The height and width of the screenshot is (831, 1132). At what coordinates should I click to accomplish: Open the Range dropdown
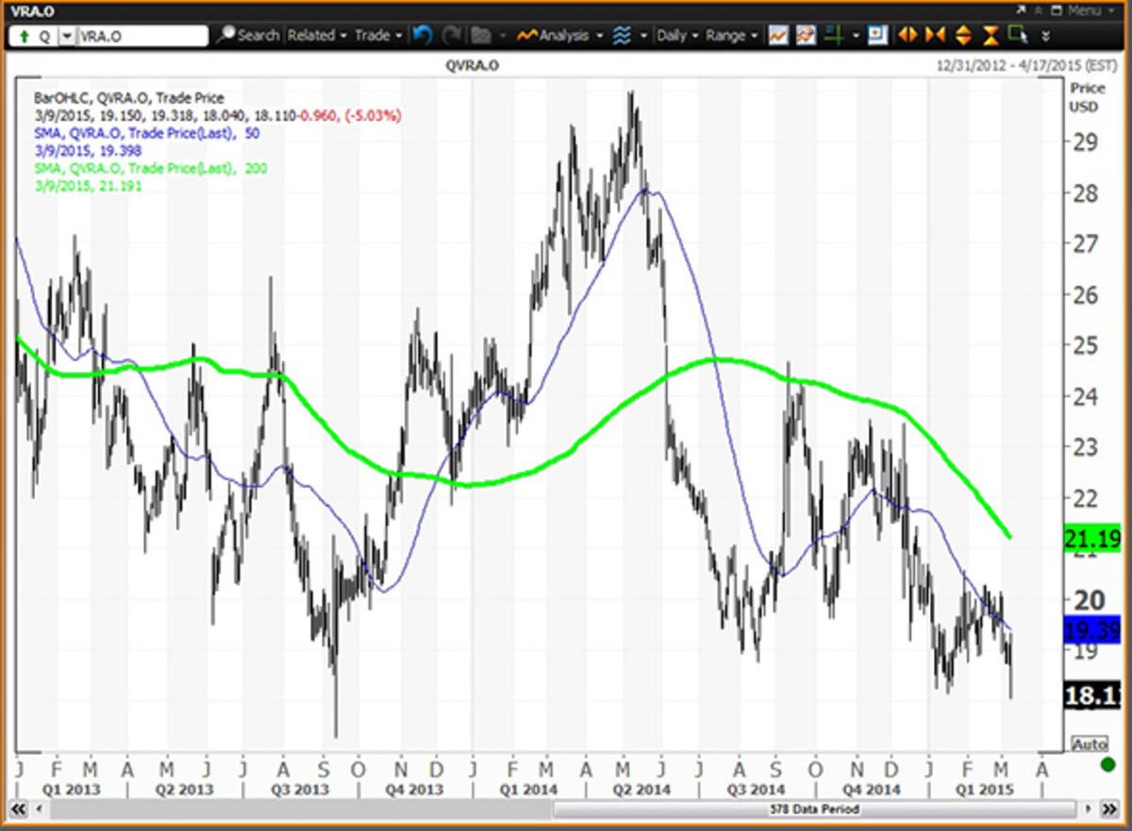tap(731, 35)
